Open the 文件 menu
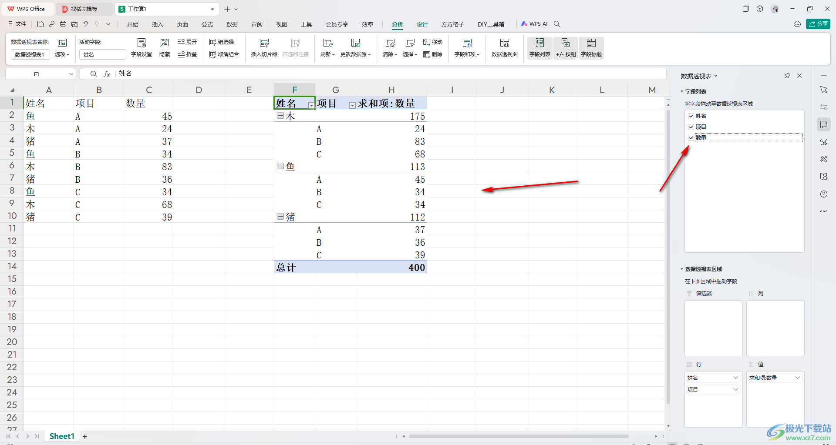 tap(17, 24)
